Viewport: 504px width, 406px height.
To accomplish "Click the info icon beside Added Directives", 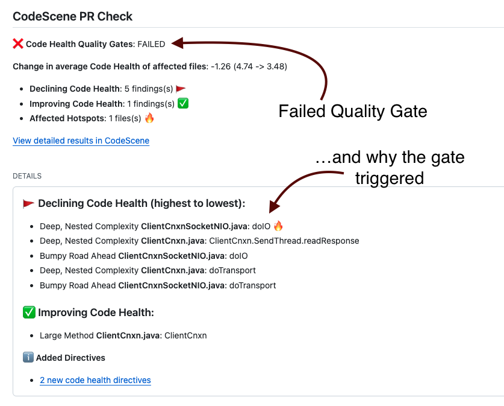I will click(28, 357).
